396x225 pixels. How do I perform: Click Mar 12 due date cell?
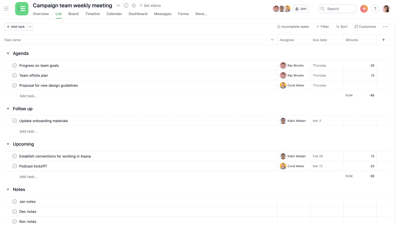point(327,166)
